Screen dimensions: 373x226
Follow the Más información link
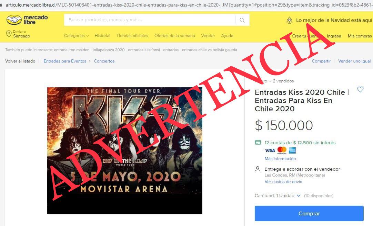[x=280, y=159]
